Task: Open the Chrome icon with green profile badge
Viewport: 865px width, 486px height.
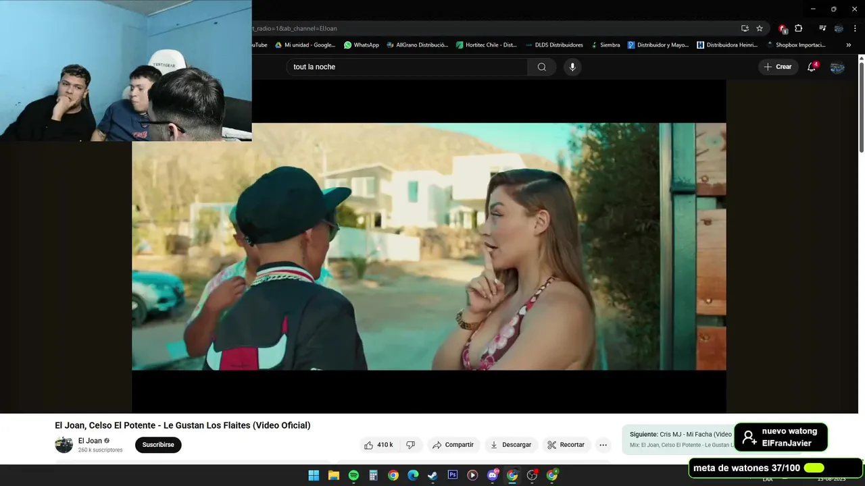Action: coord(552,475)
